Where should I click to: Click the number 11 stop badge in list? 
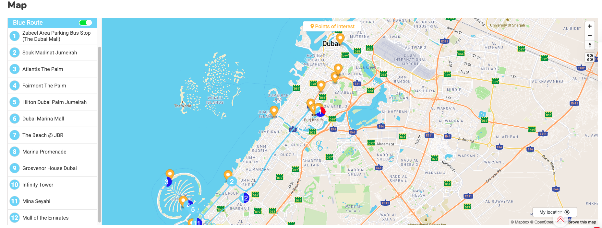[15, 201]
